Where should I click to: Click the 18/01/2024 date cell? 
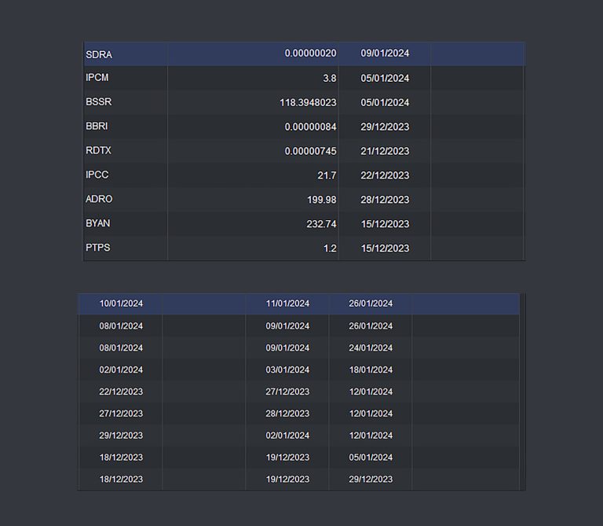pos(371,370)
